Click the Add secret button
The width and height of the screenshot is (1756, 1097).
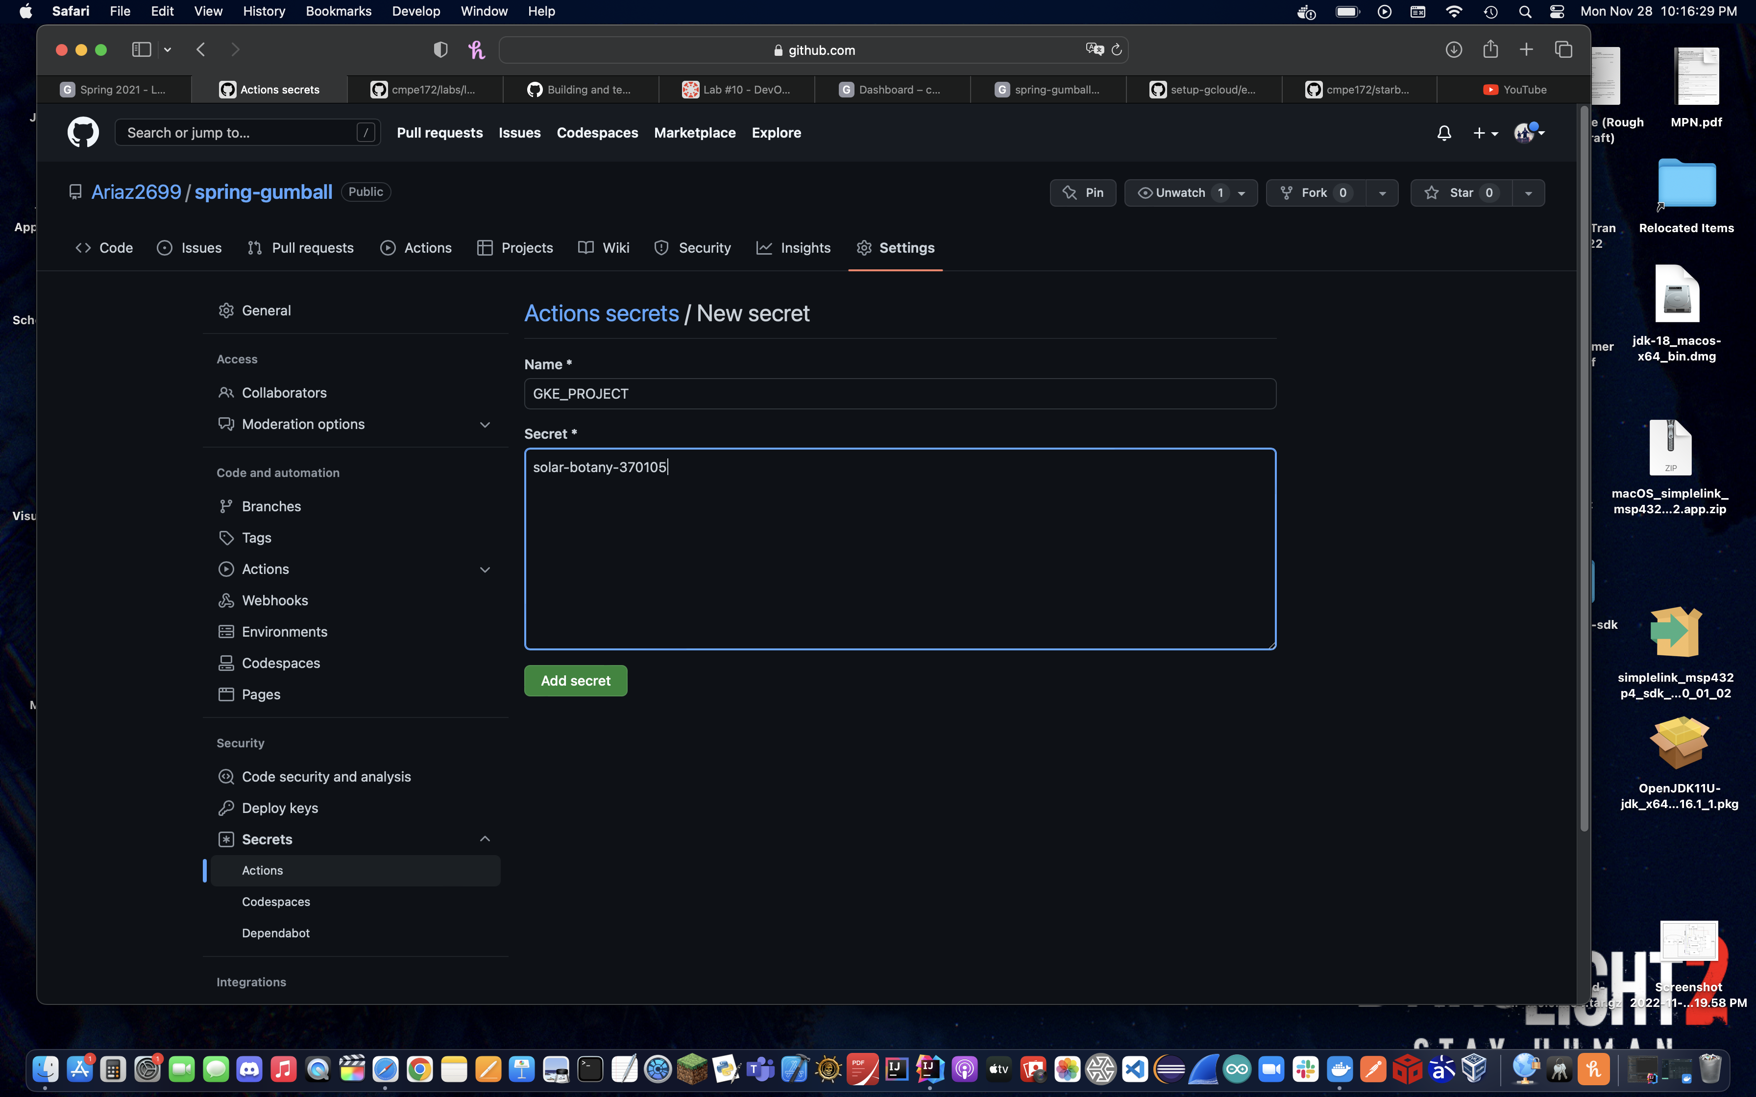tap(575, 681)
